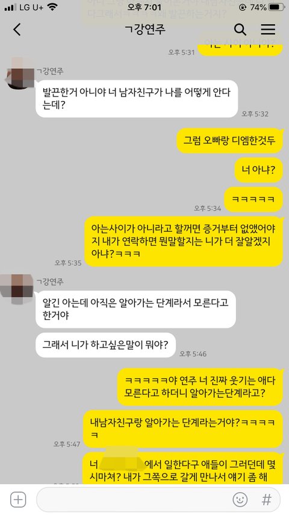This screenshot has width=289, height=515.
Task: Open the emoticon smiley picker
Action: (240, 499)
